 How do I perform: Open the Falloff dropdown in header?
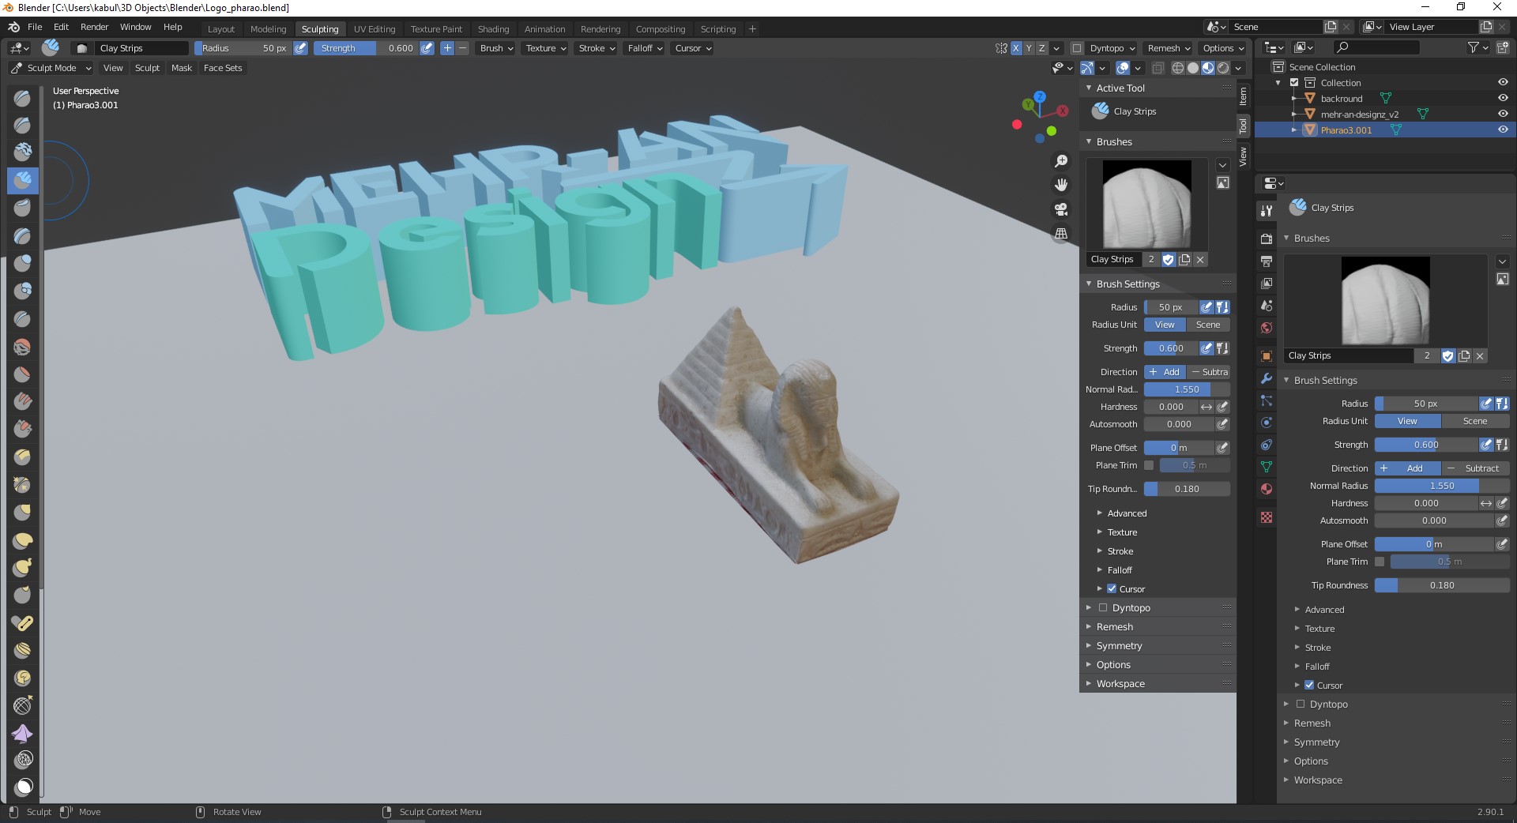pyautogui.click(x=645, y=48)
